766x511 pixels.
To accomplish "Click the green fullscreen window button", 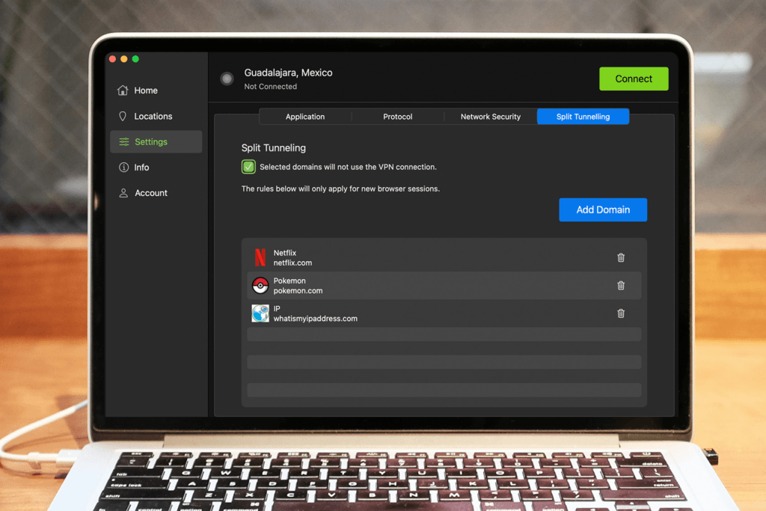I will (135, 59).
